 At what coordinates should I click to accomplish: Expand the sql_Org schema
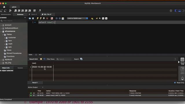pos(1,63)
